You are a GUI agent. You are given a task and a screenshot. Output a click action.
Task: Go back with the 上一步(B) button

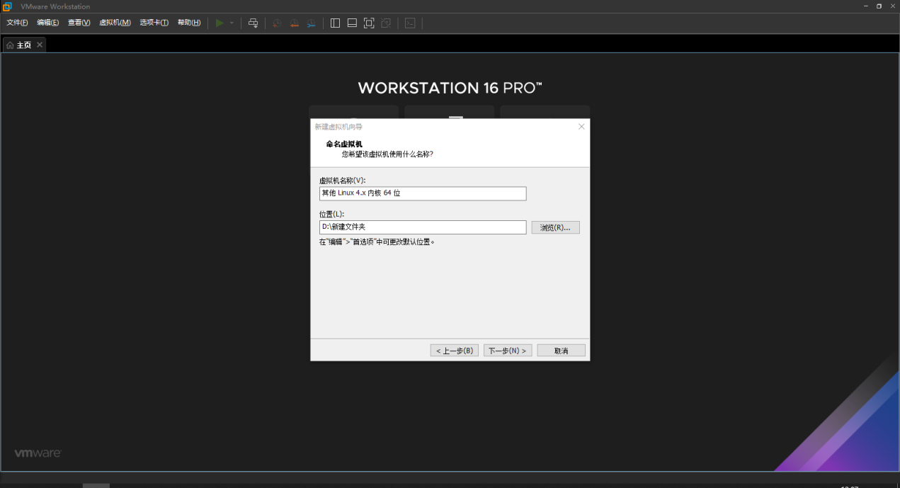point(455,351)
